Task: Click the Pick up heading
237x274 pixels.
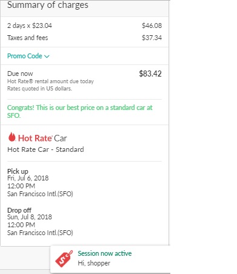Action: pos(18,171)
